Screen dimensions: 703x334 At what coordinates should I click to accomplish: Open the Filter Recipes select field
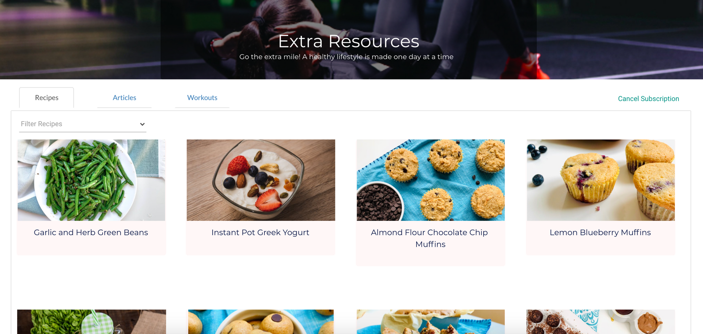83,124
